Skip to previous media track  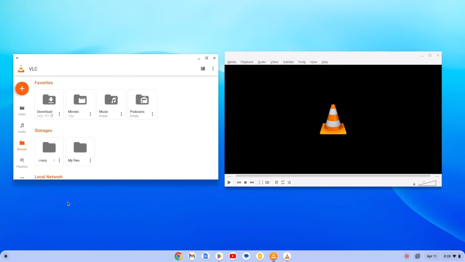(x=239, y=183)
